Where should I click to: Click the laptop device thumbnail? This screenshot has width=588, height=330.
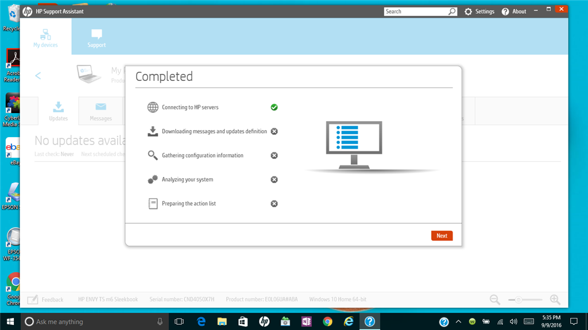88,73
